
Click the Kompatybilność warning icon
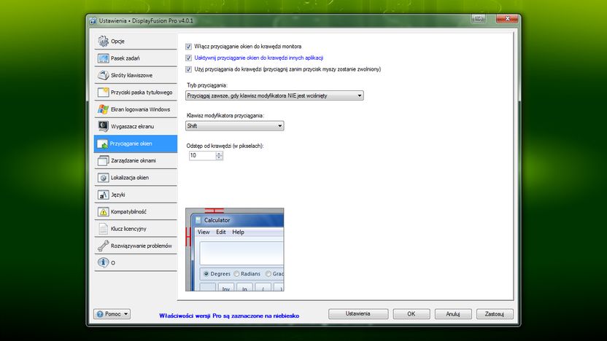coord(103,211)
